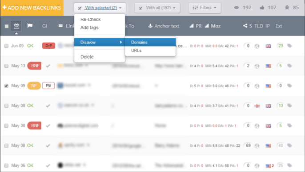Image resolution: width=305 pixels, height=172 pixels.
Task: Click the favicon in May 09 row link
Action: click(60, 86)
